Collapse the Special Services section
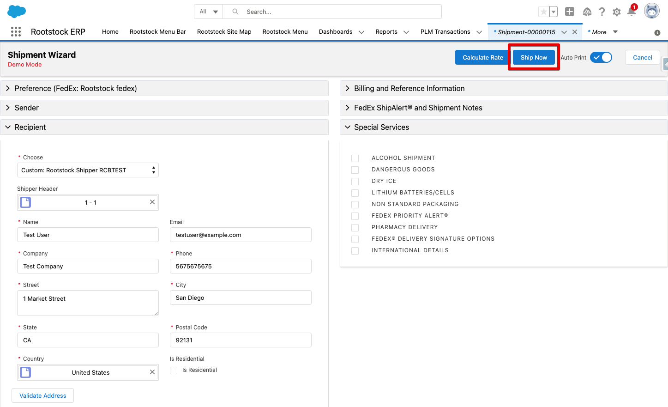The height and width of the screenshot is (407, 668). click(504, 127)
